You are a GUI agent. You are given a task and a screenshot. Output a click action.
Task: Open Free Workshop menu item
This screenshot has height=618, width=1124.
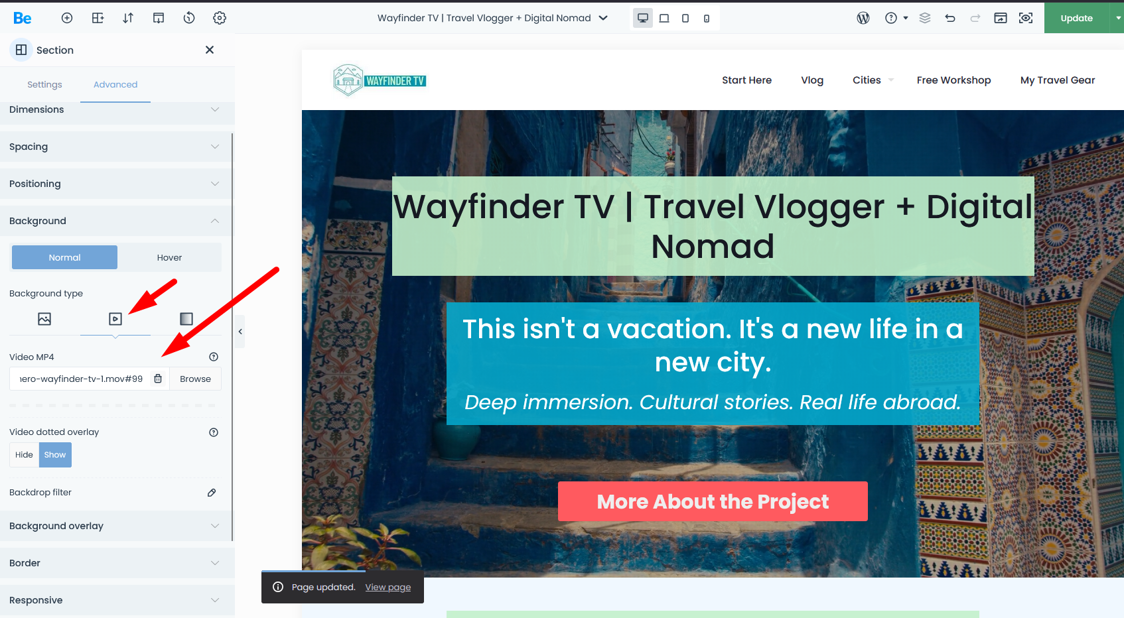[953, 80]
